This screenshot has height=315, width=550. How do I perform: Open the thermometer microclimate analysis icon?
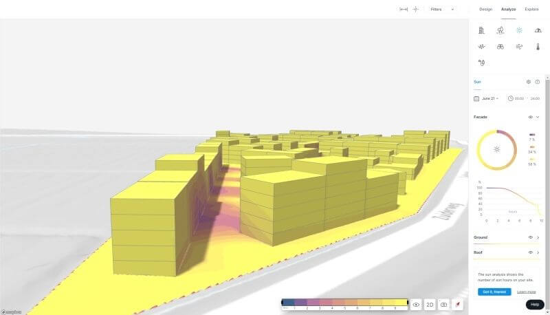(x=538, y=47)
